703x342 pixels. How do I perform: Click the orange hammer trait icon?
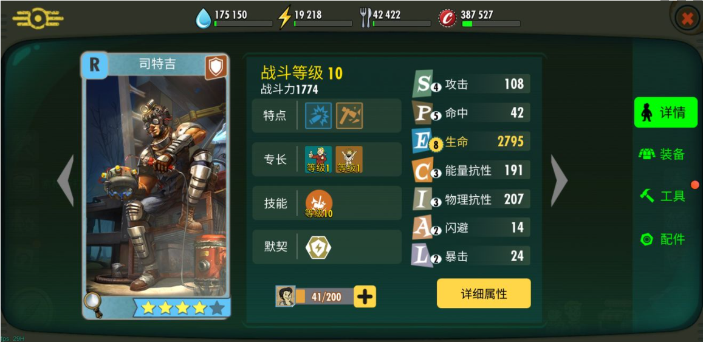click(x=349, y=115)
